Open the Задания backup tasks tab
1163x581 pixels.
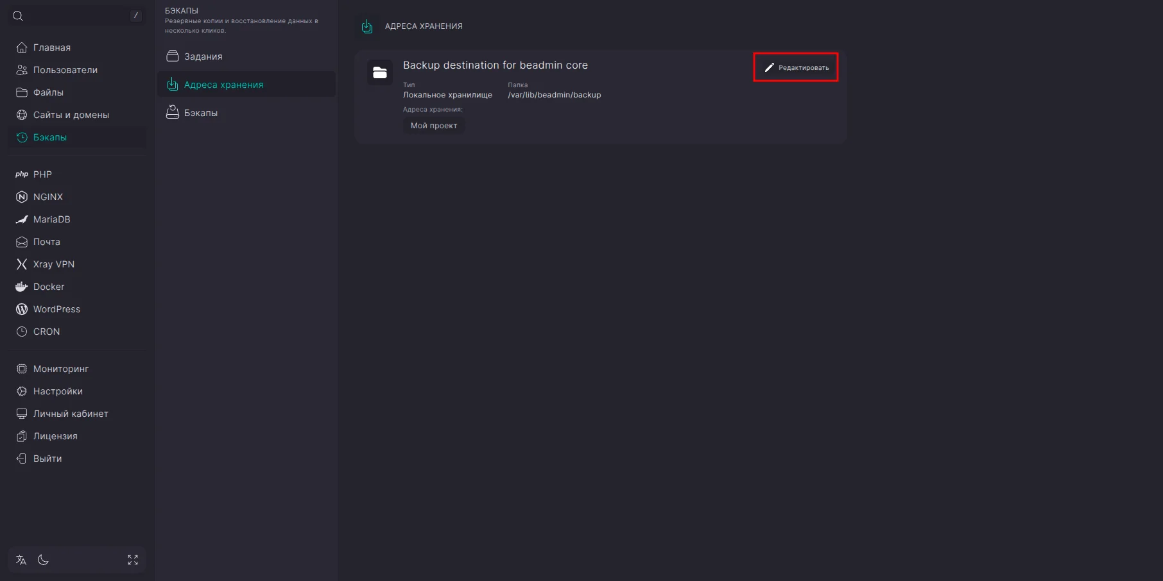tap(203, 56)
